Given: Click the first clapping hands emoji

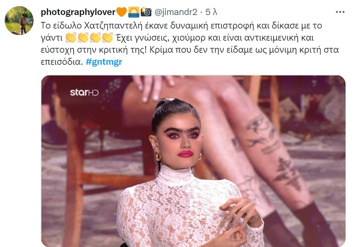Looking at the screenshot, I should point(71,38).
